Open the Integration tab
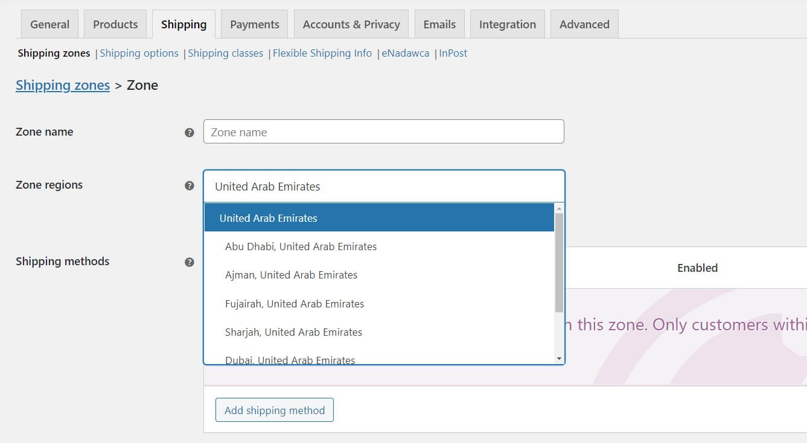The height and width of the screenshot is (443, 807). coord(508,24)
